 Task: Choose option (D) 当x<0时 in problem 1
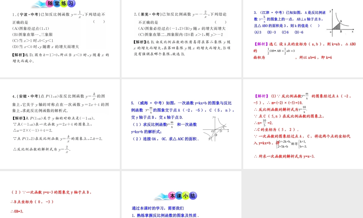coord(45,47)
